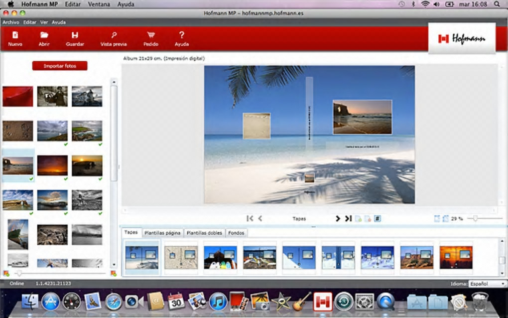The image size is (508, 318).
Task: Select the docked ship photo thumbnail
Action: [18, 234]
